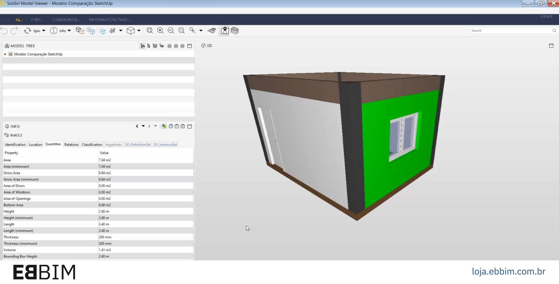Open the Spin mode dropdown arrow
This screenshot has height=284, width=559.
pyautogui.click(x=44, y=31)
